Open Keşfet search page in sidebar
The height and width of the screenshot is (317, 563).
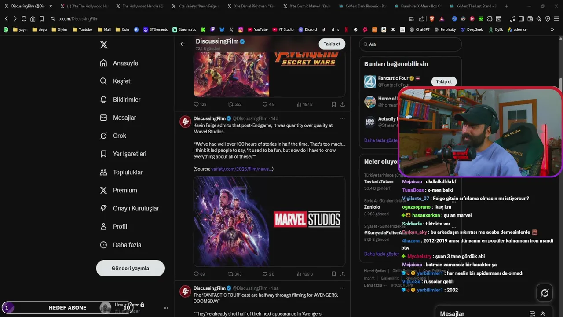coord(115,81)
